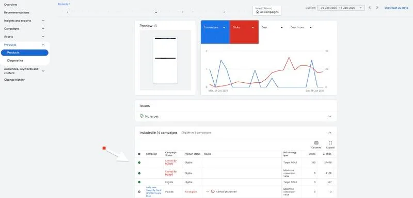Click the Campaign paused warning icon
This screenshot has width=413, height=198.
click(213, 192)
